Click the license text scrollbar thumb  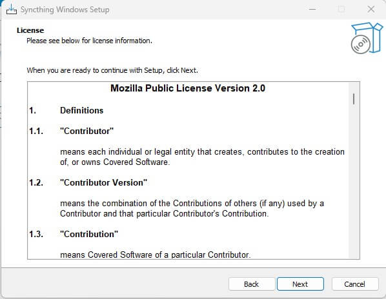[354, 99]
